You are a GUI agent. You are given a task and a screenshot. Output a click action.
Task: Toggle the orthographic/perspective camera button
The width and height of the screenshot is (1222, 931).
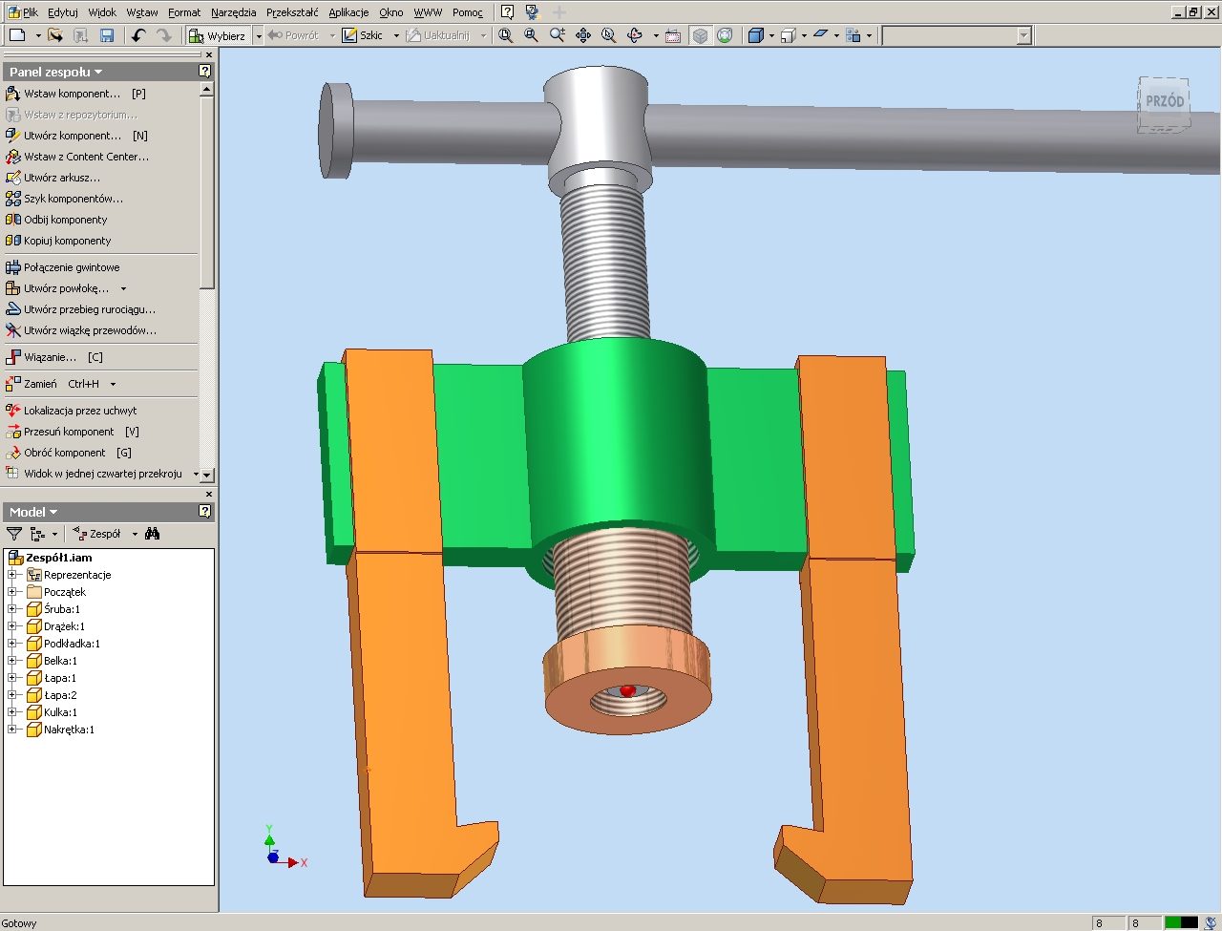788,35
